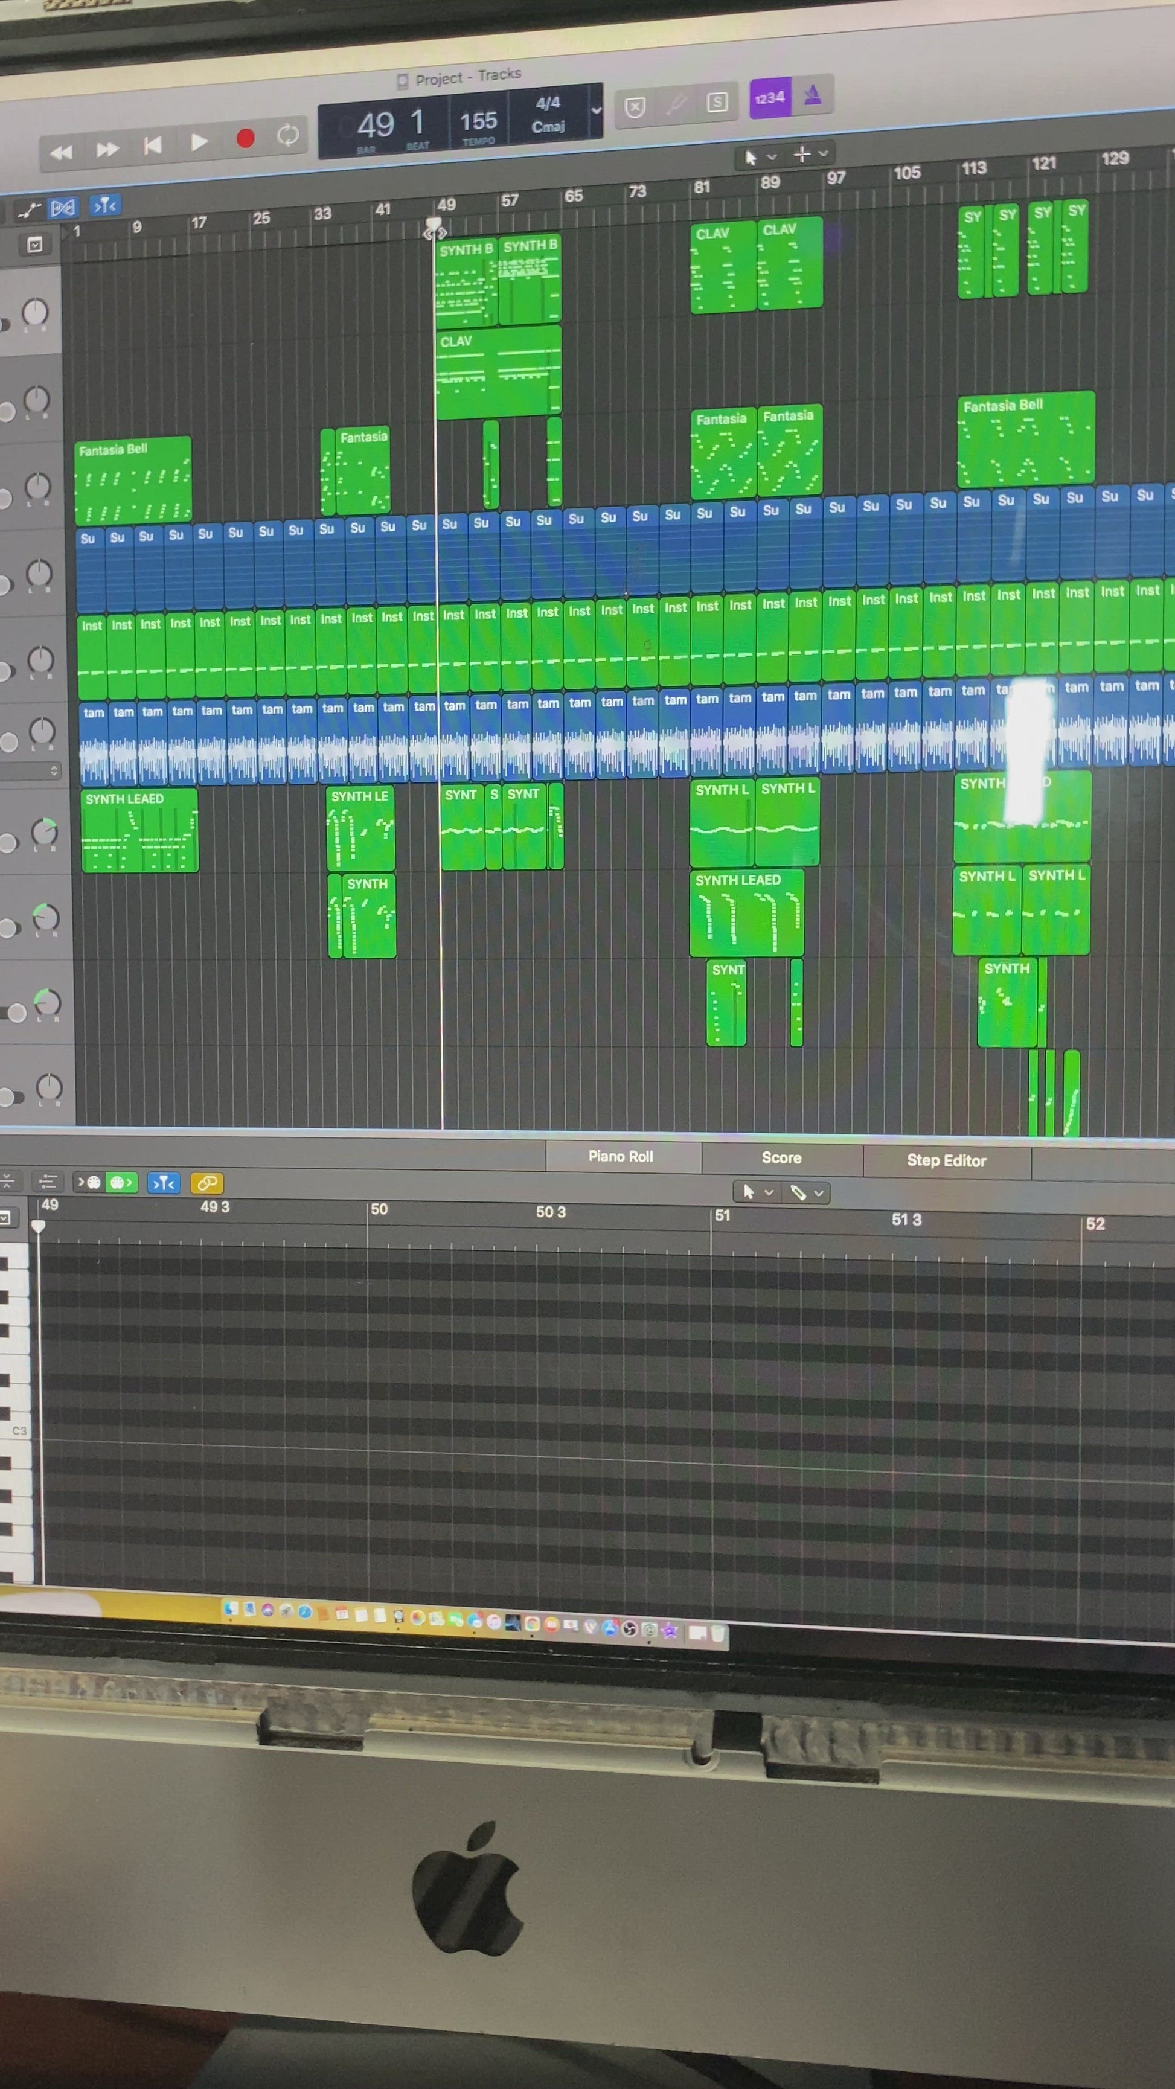Click the green MIDI Out button in Piano Roll

pyautogui.click(x=121, y=1182)
